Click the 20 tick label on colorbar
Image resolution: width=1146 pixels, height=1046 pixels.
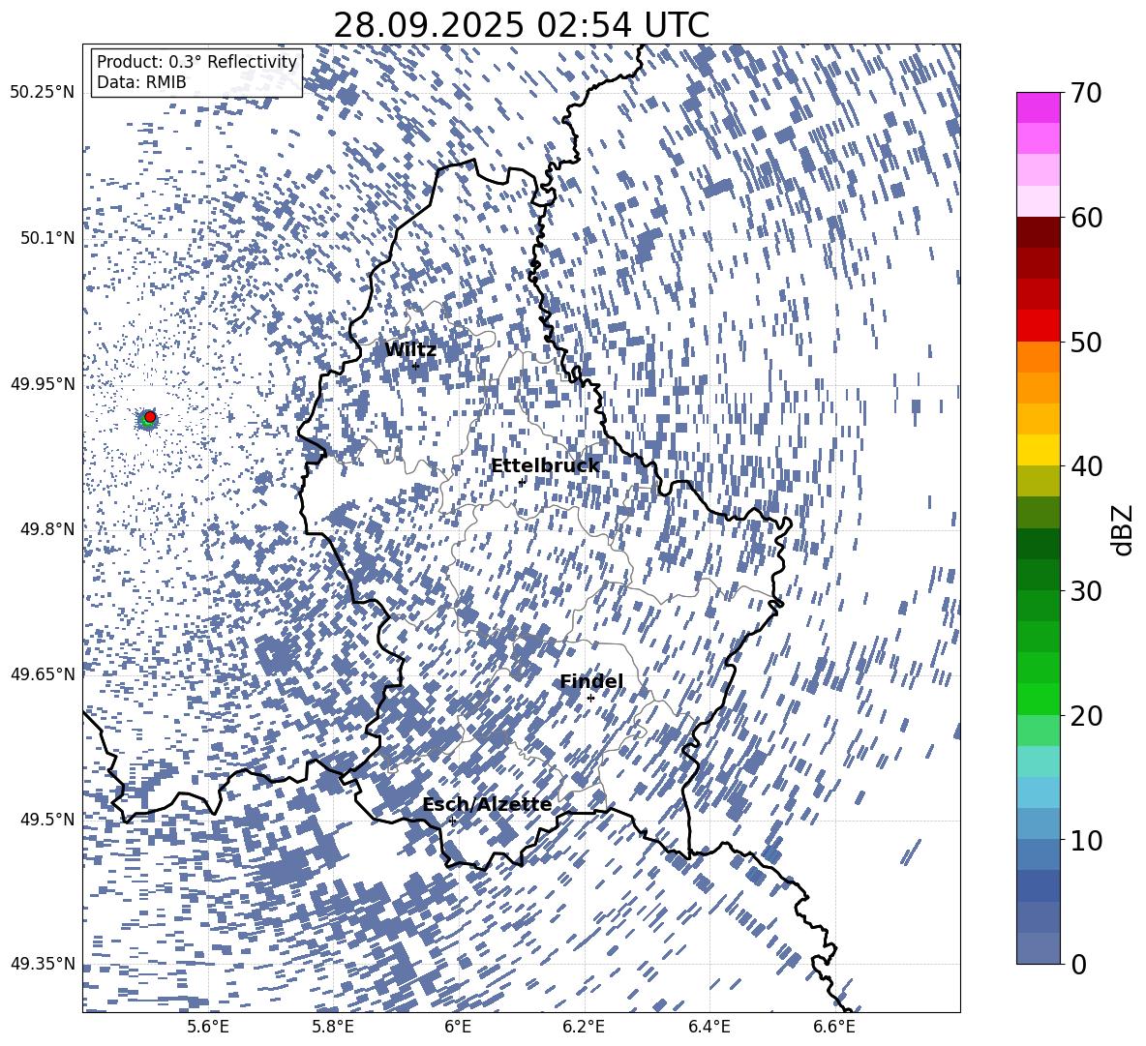point(1086,715)
